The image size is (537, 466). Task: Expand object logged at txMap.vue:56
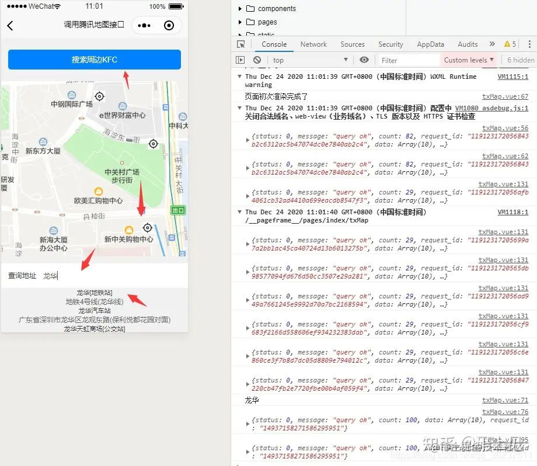(x=247, y=140)
